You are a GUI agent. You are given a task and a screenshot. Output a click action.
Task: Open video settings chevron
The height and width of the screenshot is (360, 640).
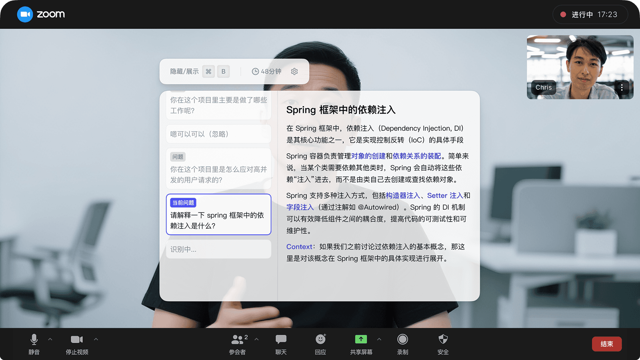[96, 339]
